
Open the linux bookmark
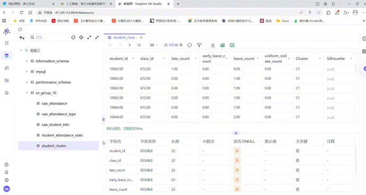point(283,21)
